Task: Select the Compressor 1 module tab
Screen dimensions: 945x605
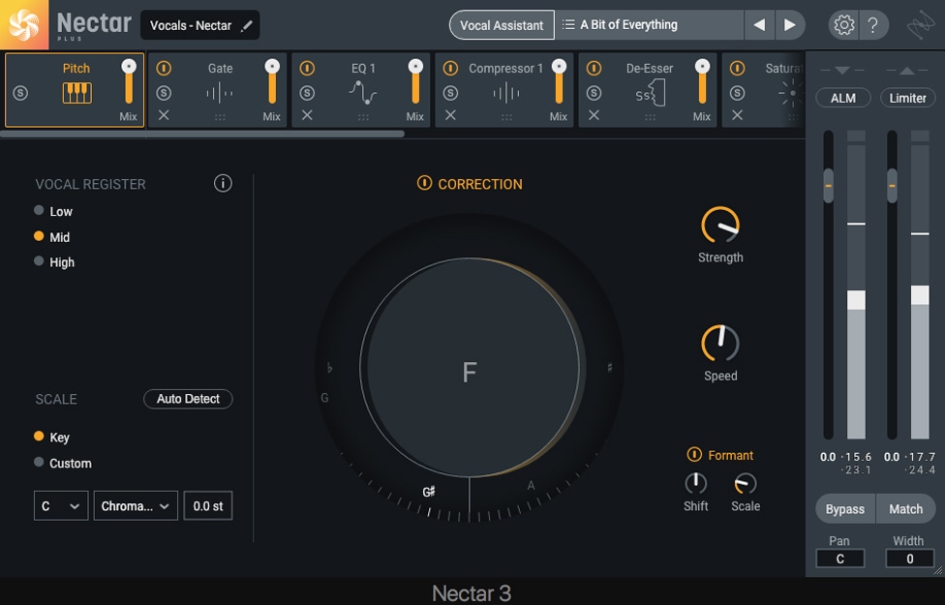Action: pyautogui.click(x=504, y=90)
